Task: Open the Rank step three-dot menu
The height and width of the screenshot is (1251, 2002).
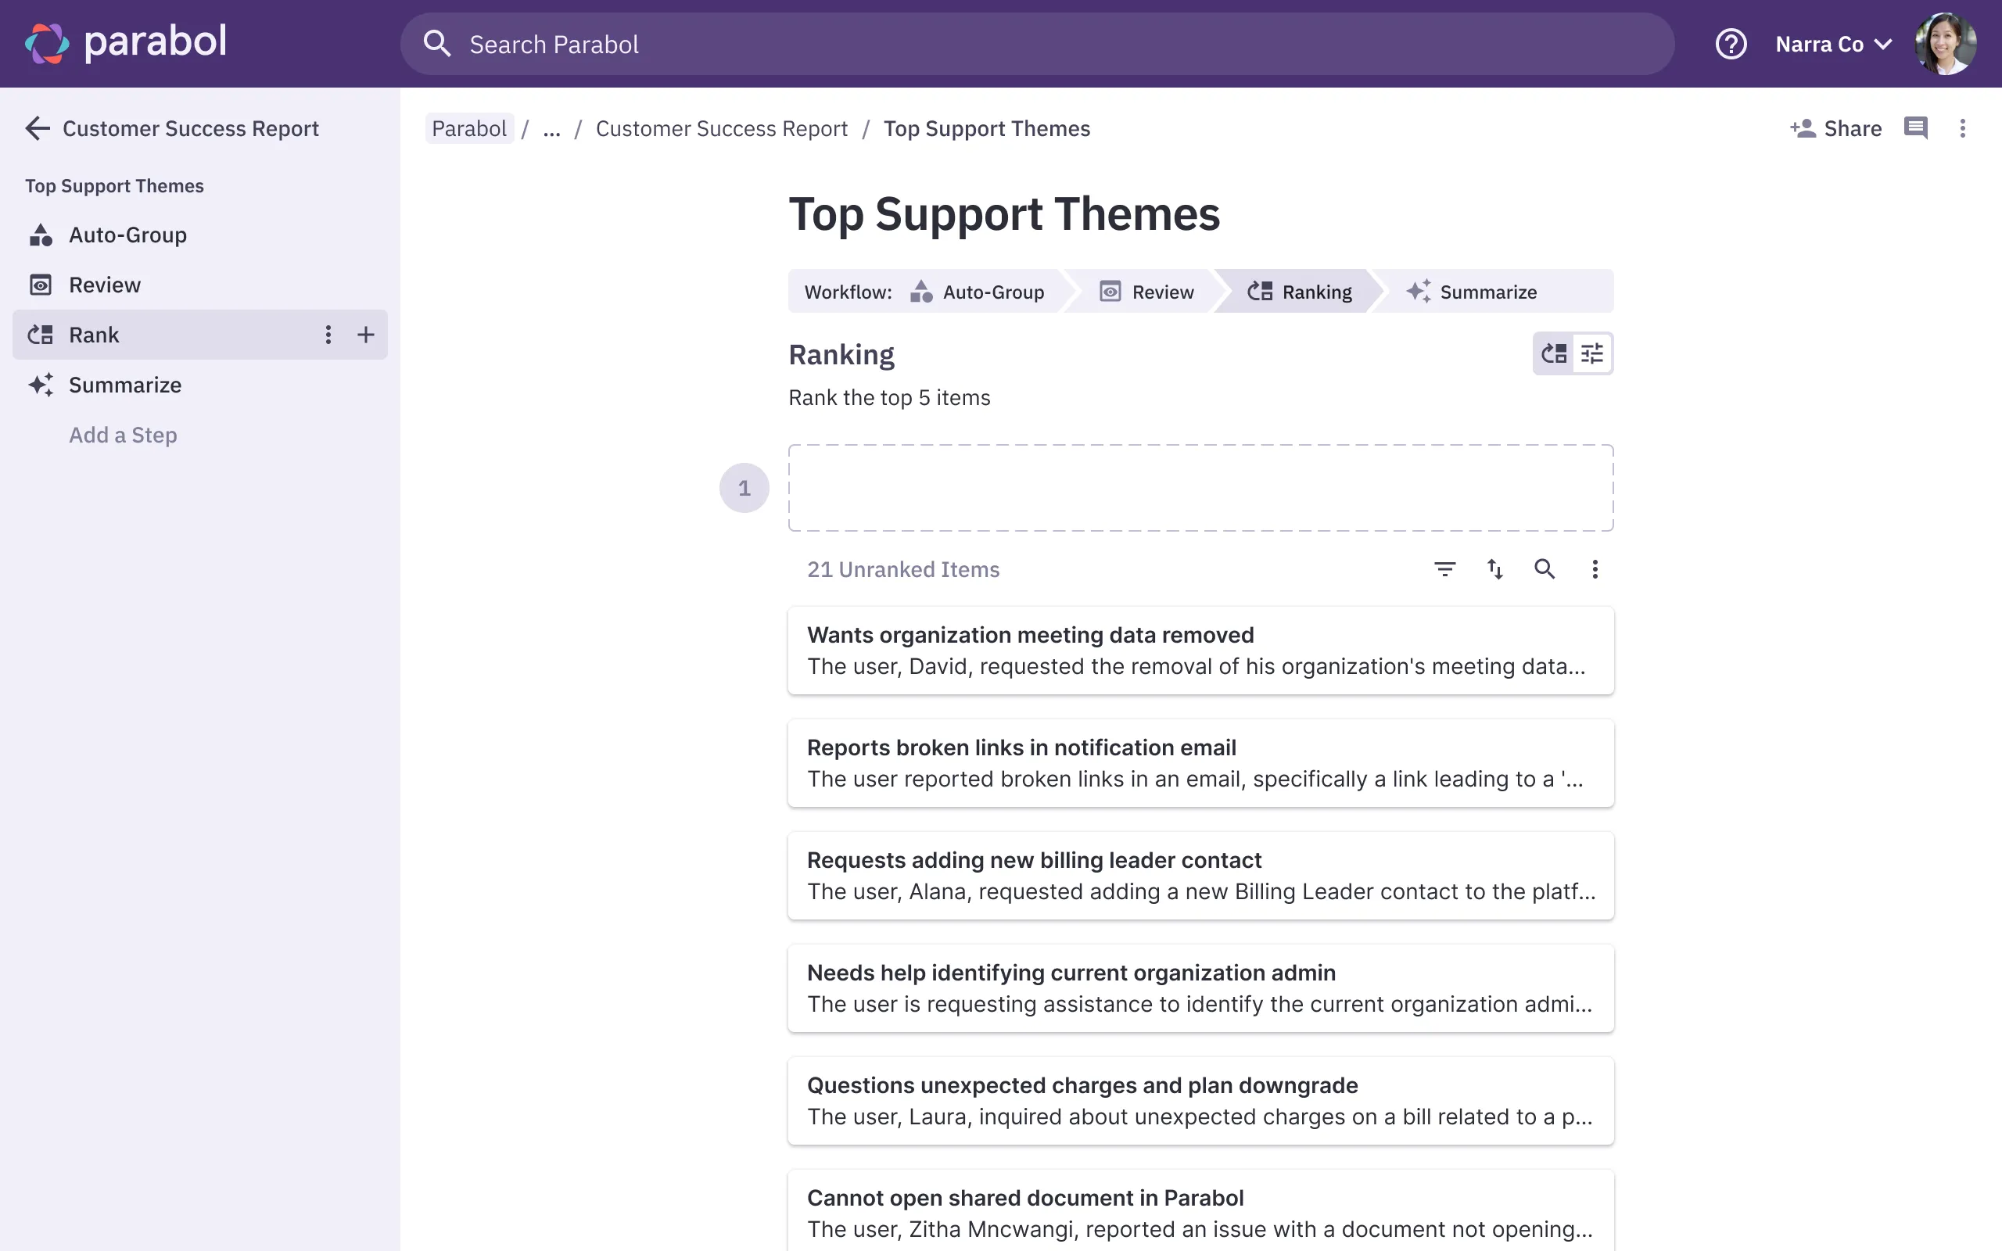Action: click(x=328, y=335)
